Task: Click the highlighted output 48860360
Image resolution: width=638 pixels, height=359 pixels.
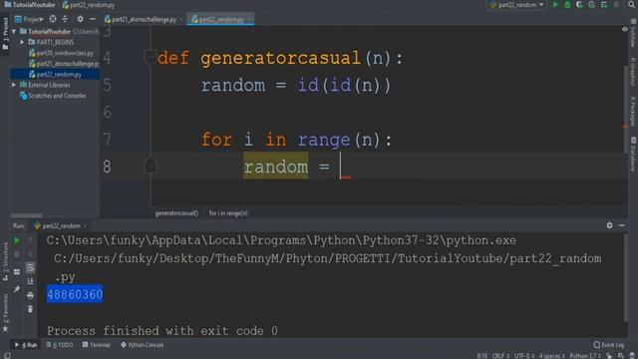Action: (x=75, y=294)
